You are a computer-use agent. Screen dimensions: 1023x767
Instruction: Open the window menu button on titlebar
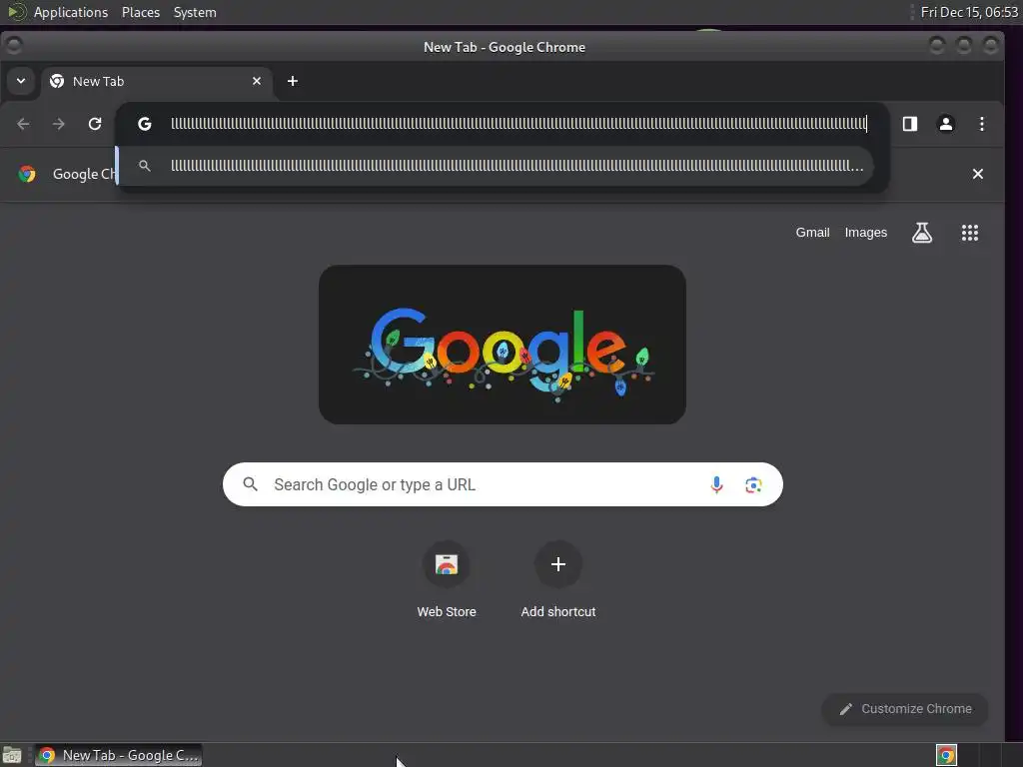[13, 45]
